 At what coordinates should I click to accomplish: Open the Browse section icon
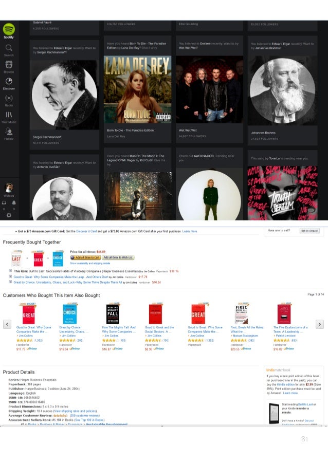tap(9, 65)
